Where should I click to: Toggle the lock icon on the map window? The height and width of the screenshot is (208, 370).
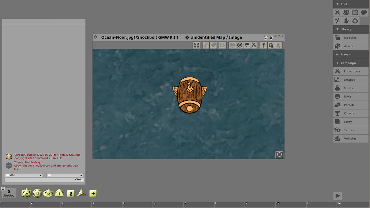[271, 37]
